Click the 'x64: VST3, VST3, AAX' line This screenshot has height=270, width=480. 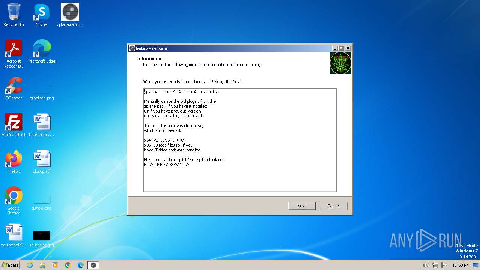point(164,140)
